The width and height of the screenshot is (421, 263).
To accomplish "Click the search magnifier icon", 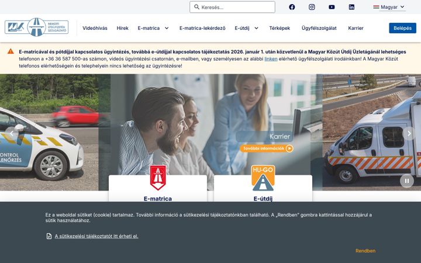I will (196, 7).
